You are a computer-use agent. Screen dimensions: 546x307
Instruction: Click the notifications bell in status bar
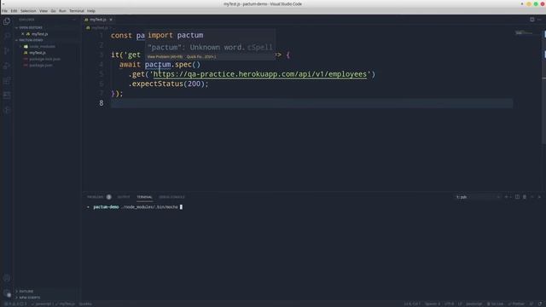pyautogui.click(x=540, y=304)
